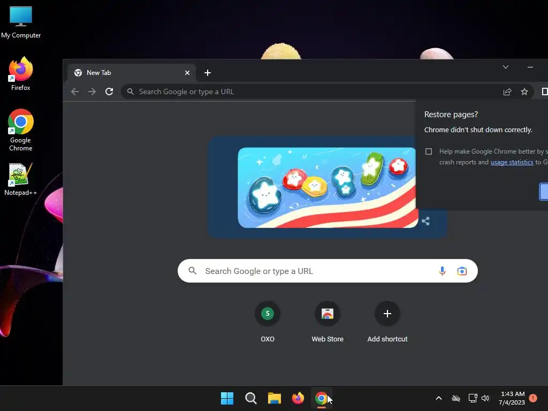
Task: Minimize the Chrome window
Action: tap(530, 67)
